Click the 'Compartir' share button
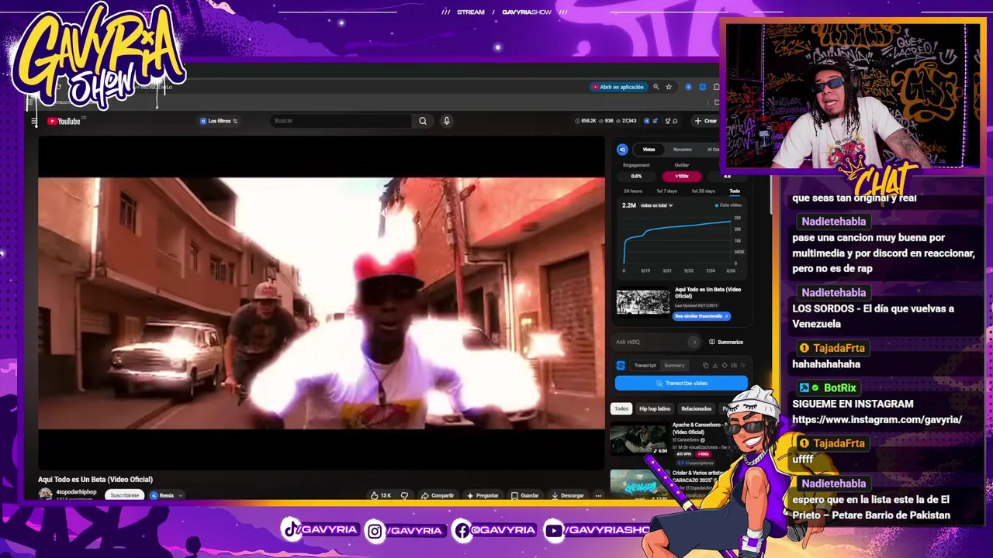993x558 pixels. pyautogui.click(x=438, y=495)
